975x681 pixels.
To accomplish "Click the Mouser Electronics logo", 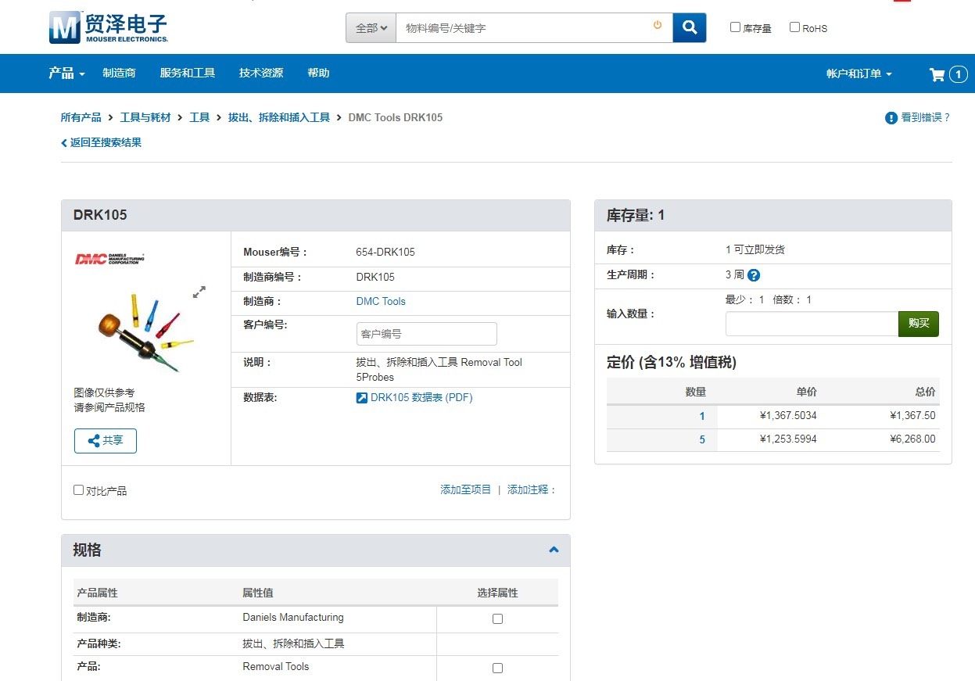I will tap(108, 27).
